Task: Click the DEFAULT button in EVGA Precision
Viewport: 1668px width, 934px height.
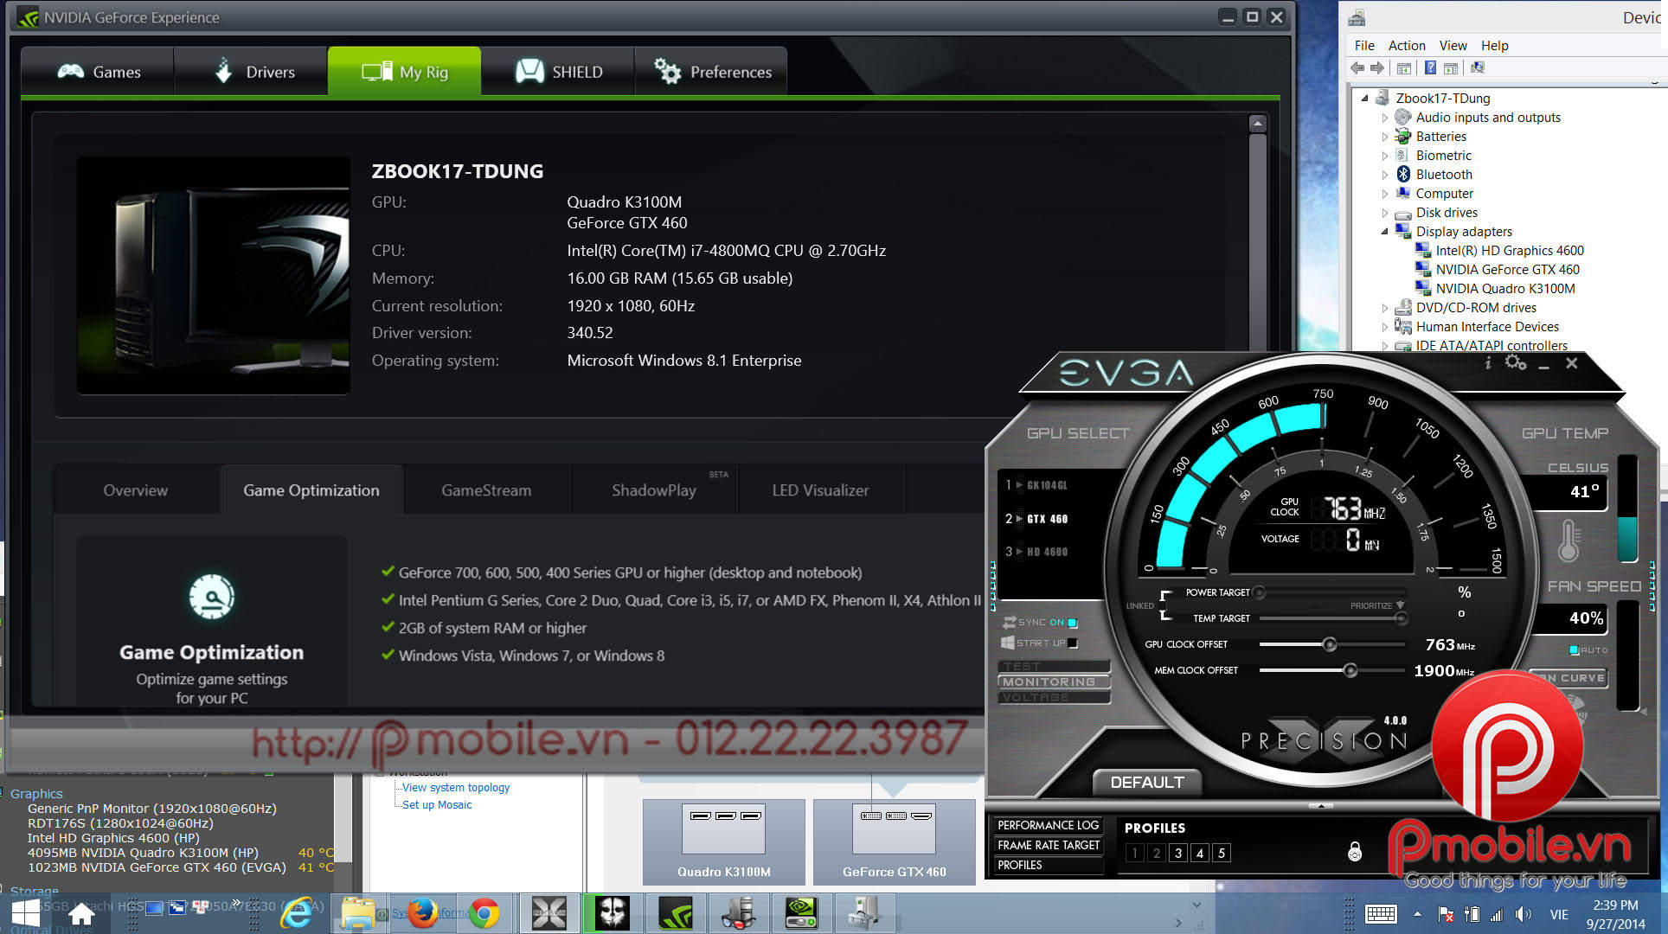Action: pos(1147,783)
